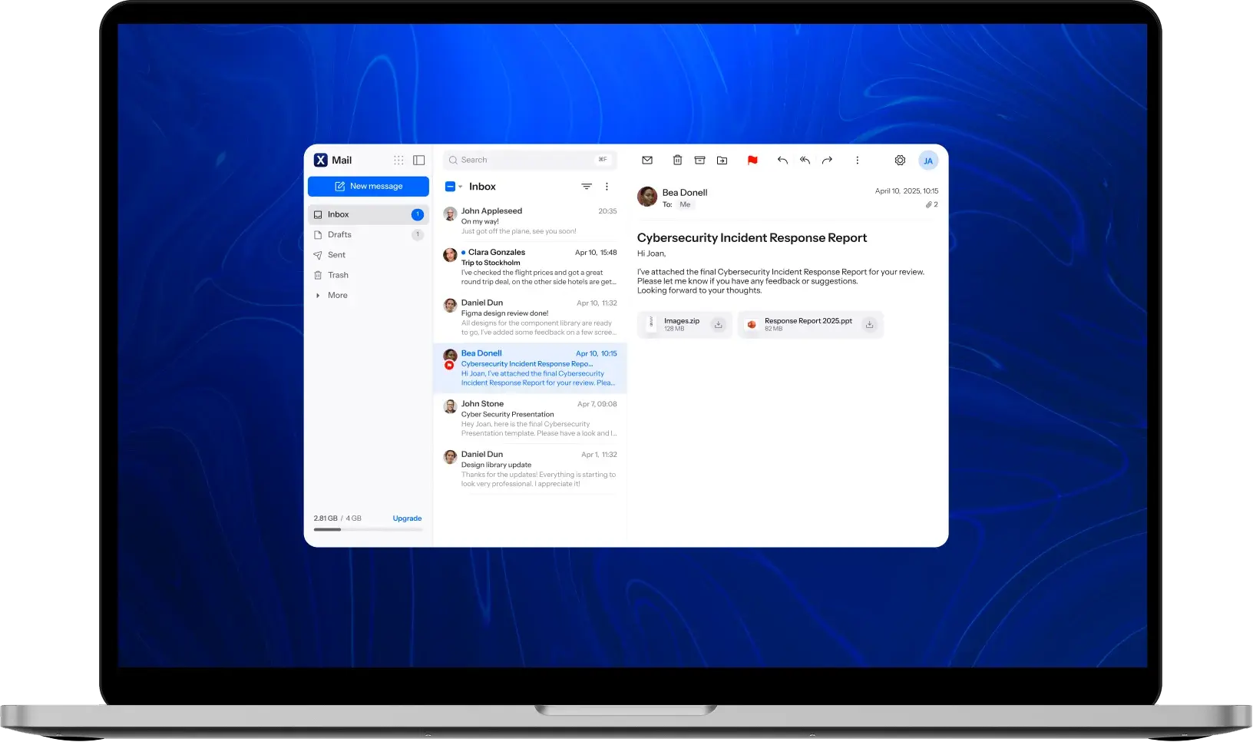Compose with the New message button
Viewport: 1253px width, 742px height.
369,186
